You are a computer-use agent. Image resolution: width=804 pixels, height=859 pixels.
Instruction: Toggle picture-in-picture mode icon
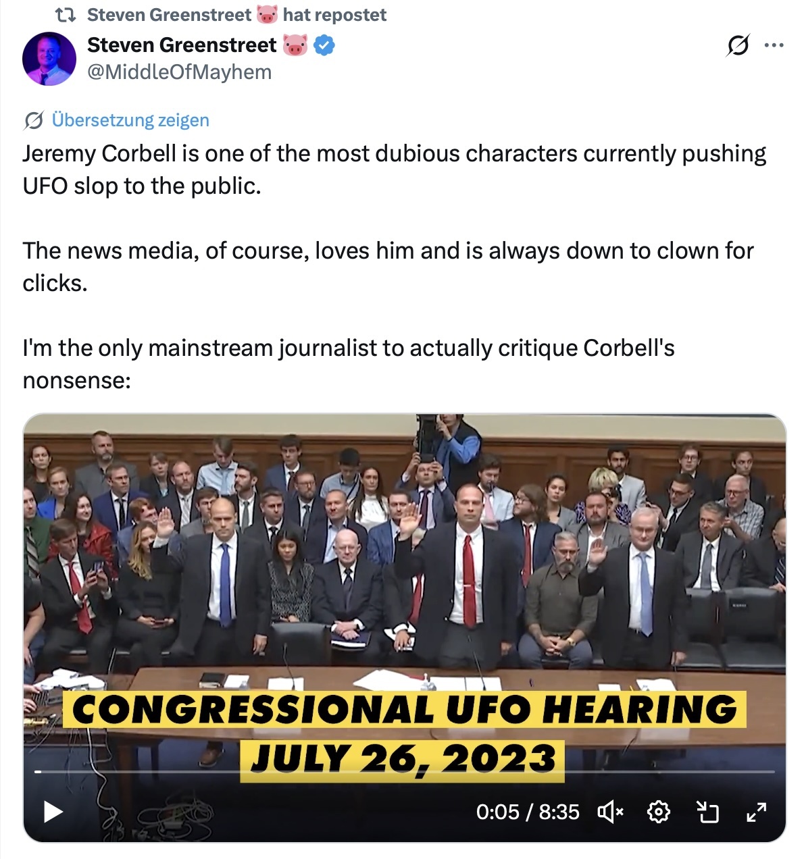point(707,811)
